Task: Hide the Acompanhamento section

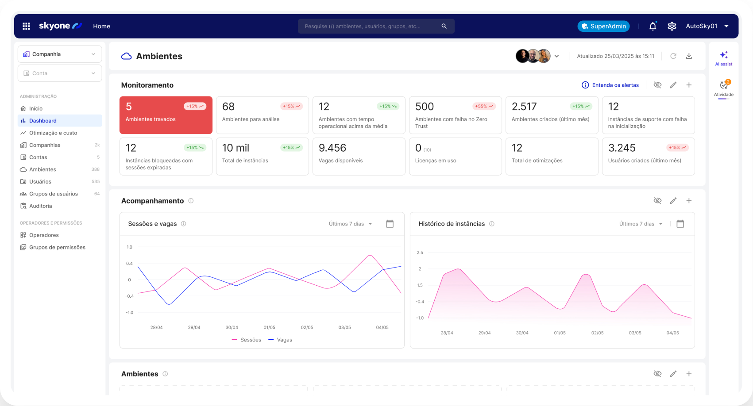Action: (657, 201)
